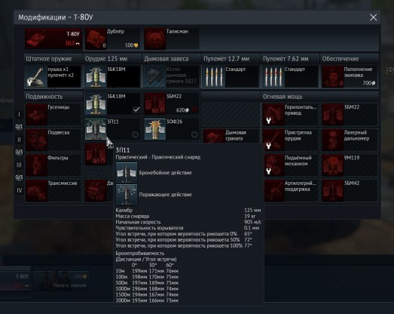Open the Дымовая граната modification

(231, 136)
